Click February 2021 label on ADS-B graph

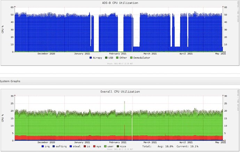[x=118, y=54]
